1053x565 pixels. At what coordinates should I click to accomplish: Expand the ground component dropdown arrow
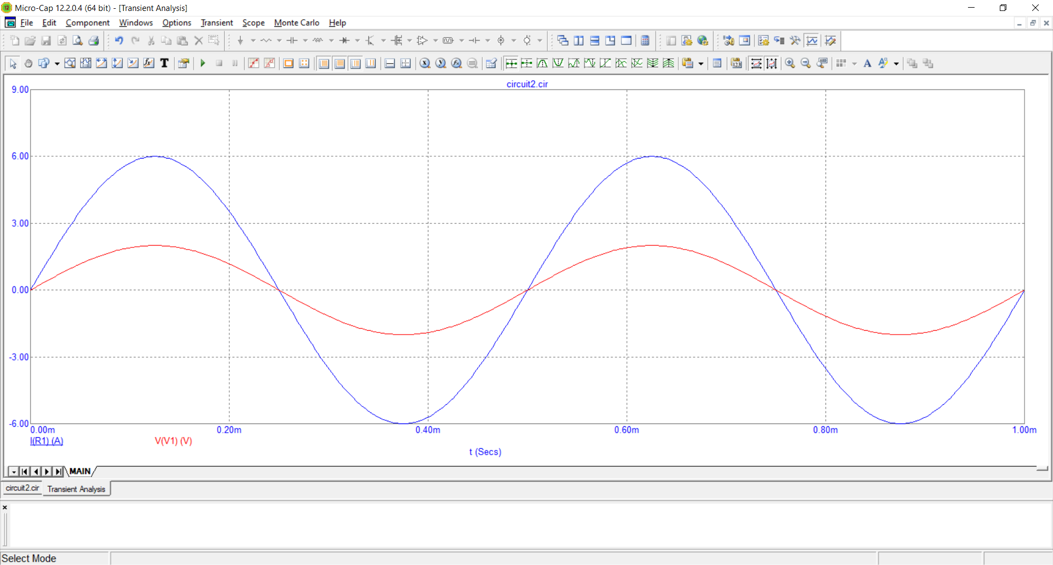pyautogui.click(x=253, y=41)
